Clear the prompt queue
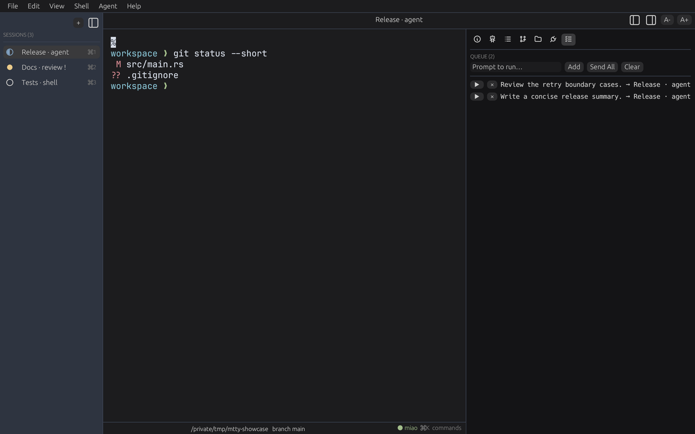The height and width of the screenshot is (434, 695). click(x=632, y=67)
